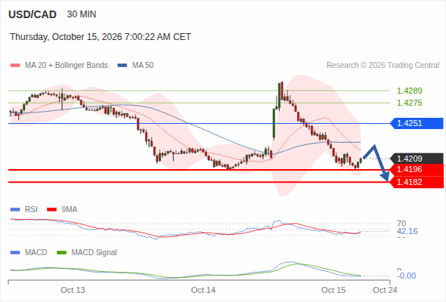Click the blue 1.4251 pivot price tag
This screenshot has width=446, height=302.
pos(417,123)
